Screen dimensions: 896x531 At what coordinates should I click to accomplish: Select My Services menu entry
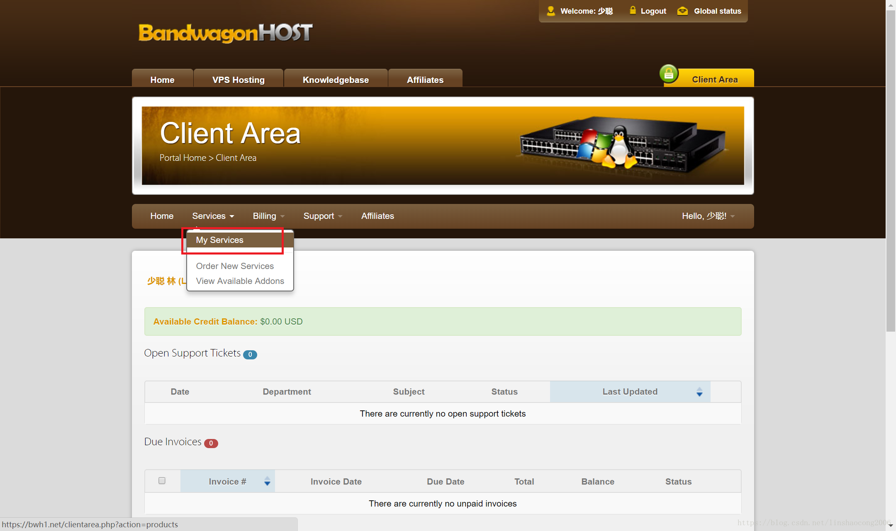(x=220, y=240)
